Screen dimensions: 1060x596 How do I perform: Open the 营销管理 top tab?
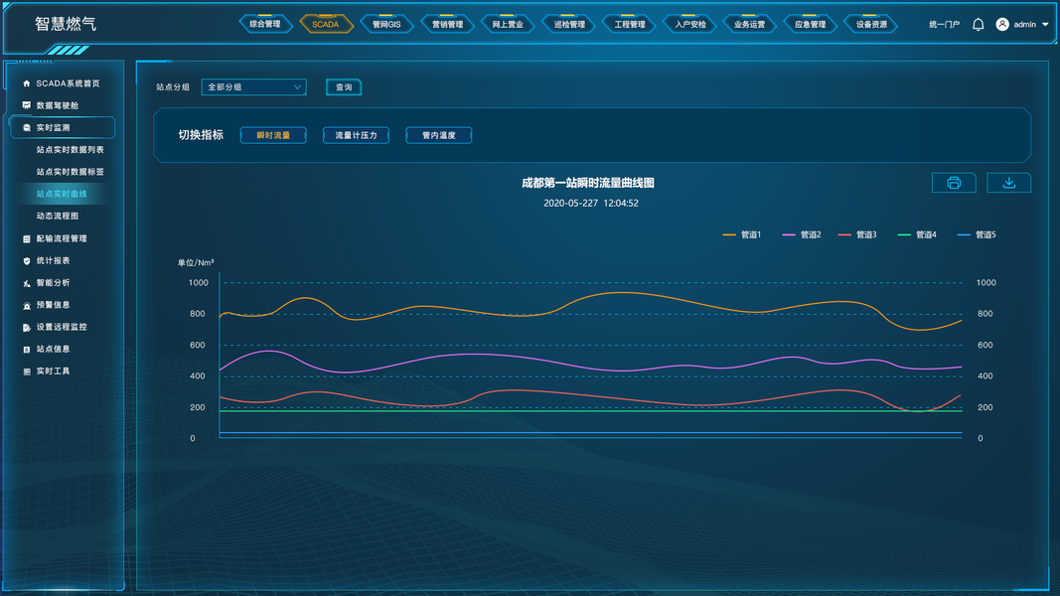tap(447, 24)
